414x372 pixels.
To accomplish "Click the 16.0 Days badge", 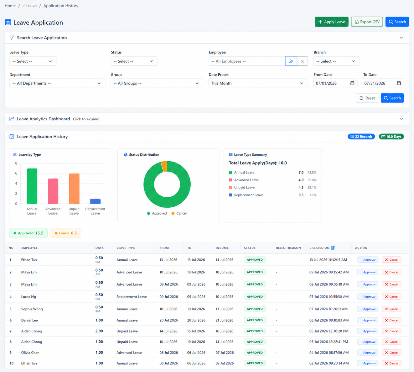I will [x=391, y=137].
